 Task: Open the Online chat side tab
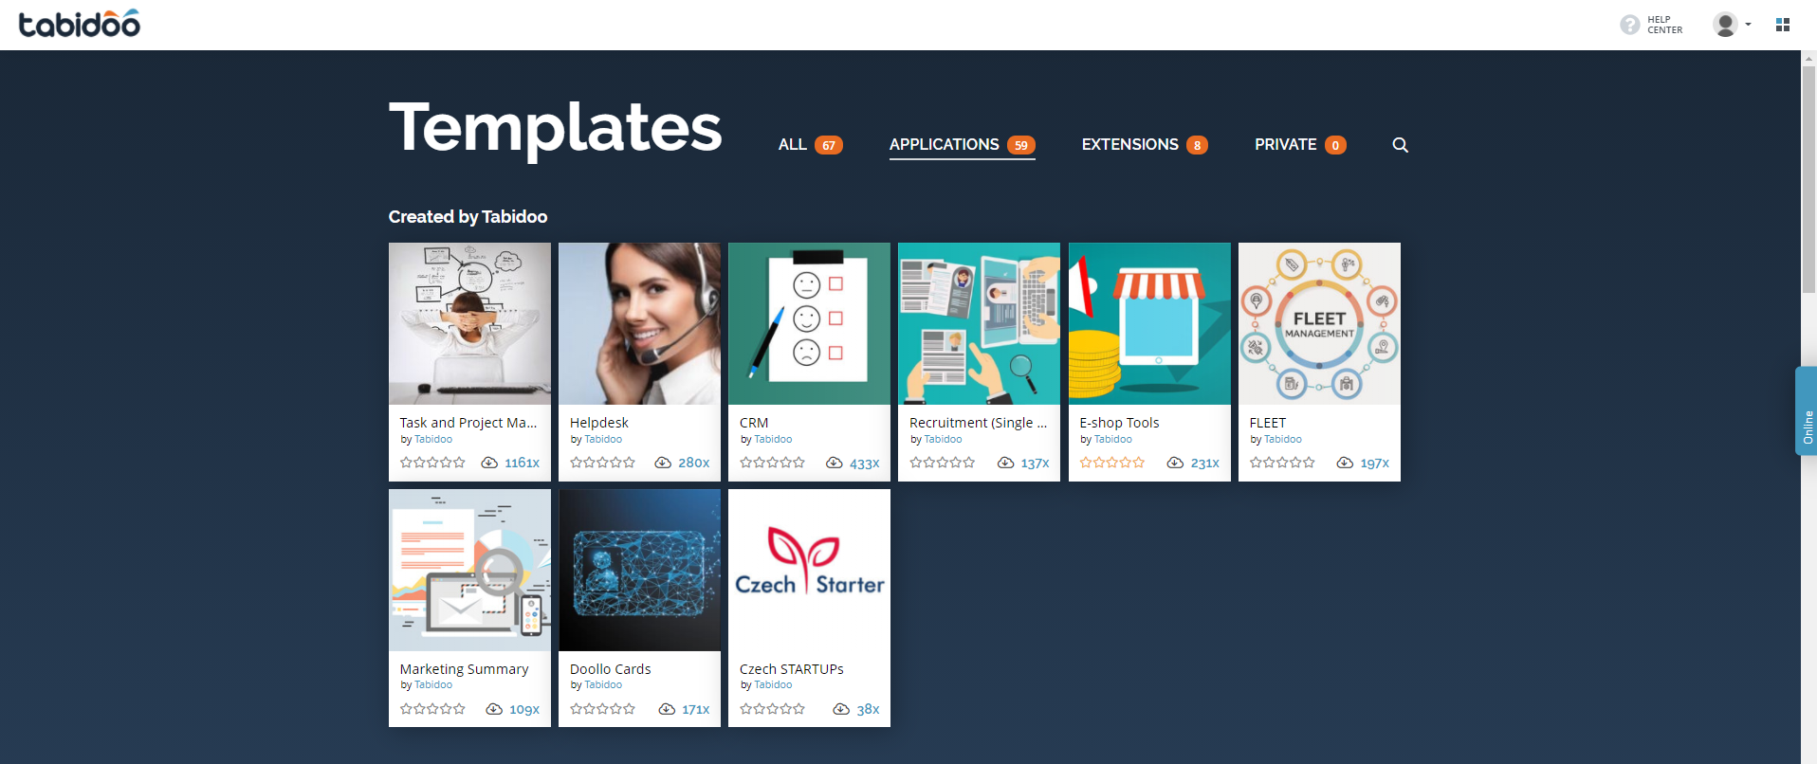click(1807, 411)
